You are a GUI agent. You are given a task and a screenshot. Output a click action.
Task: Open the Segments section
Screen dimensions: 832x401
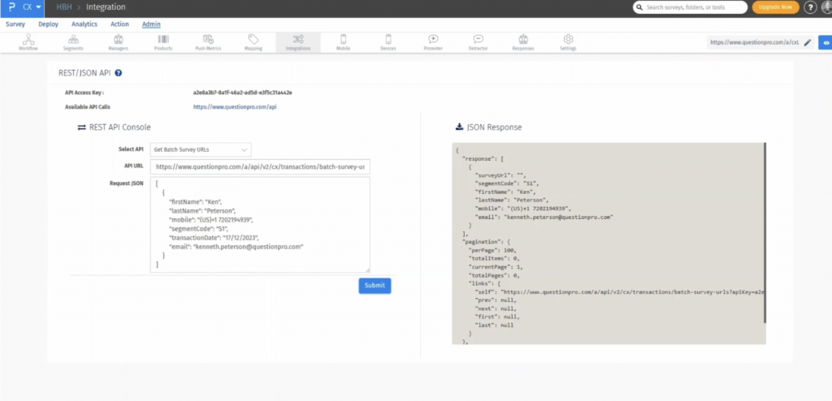(x=73, y=42)
